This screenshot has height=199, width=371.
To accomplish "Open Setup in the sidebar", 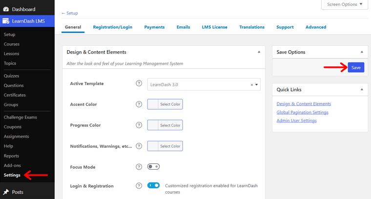I will click(9, 35).
